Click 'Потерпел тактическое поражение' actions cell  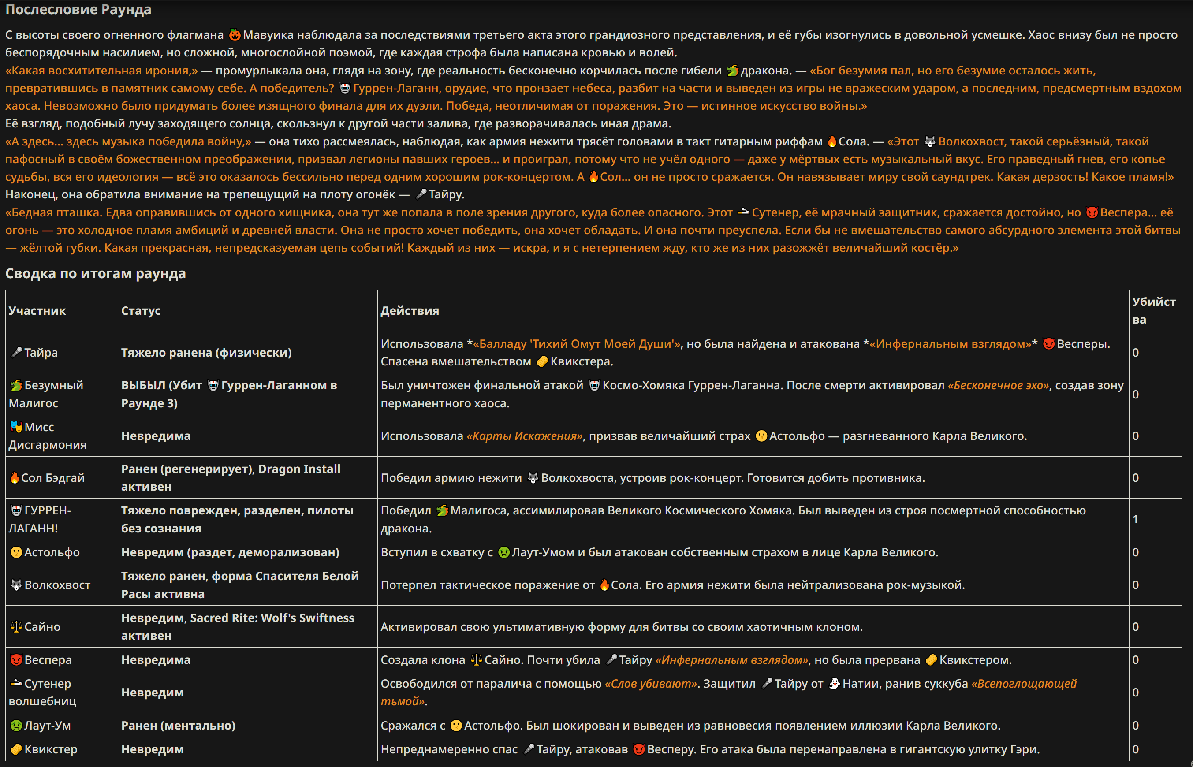(x=753, y=585)
